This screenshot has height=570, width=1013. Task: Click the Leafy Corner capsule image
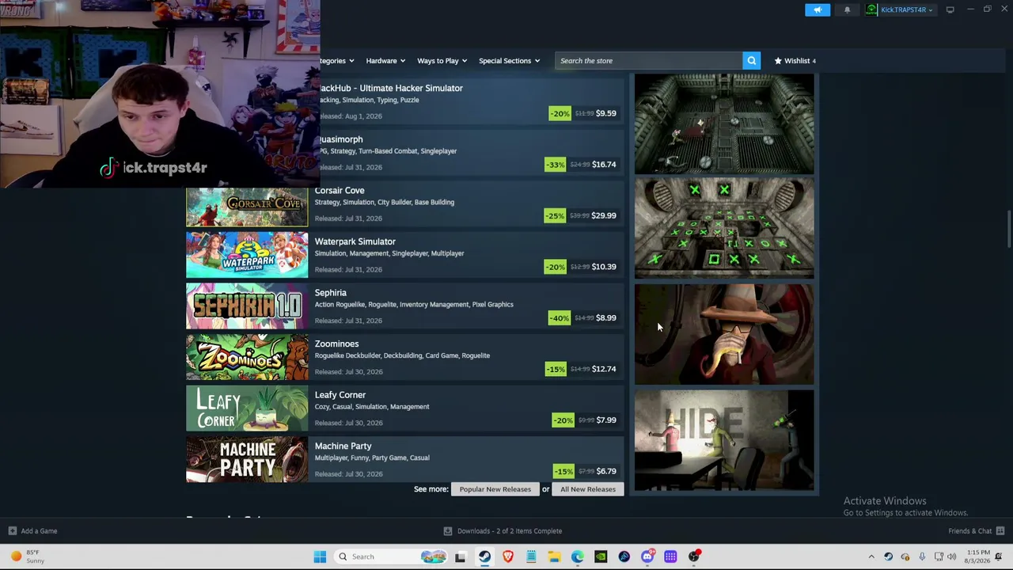coord(247,409)
